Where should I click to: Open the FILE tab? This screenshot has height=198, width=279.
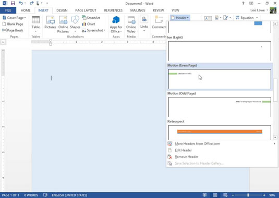pyautogui.click(x=8, y=10)
